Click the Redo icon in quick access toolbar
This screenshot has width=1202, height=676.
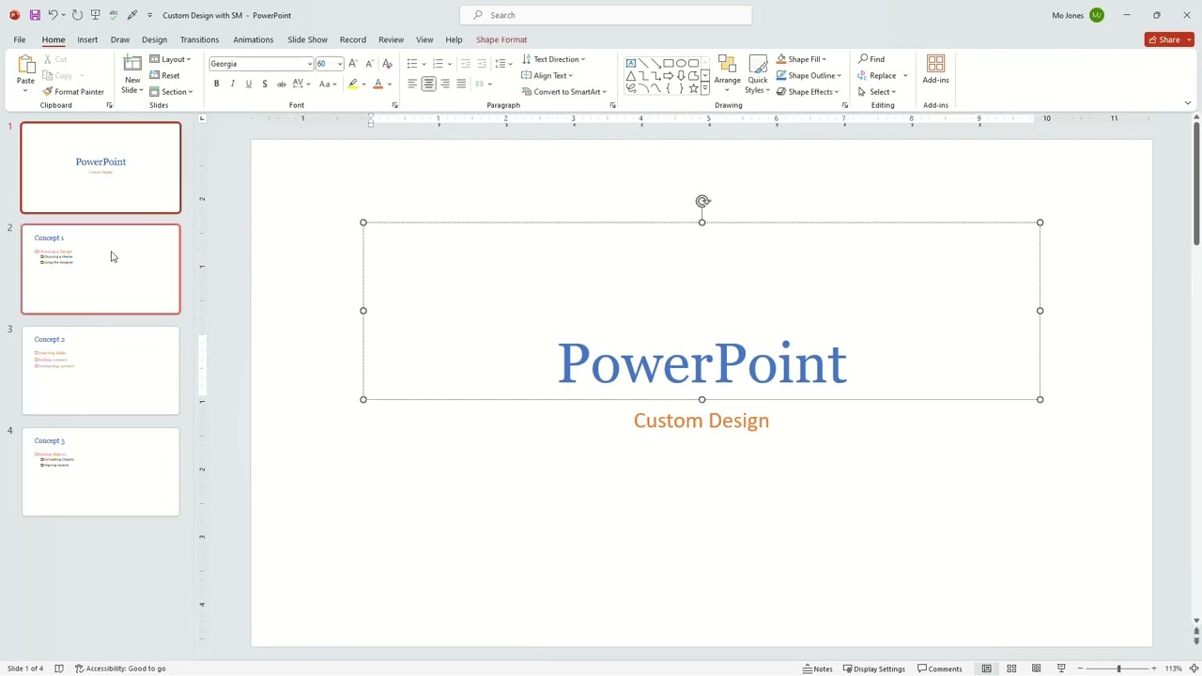pyautogui.click(x=77, y=15)
